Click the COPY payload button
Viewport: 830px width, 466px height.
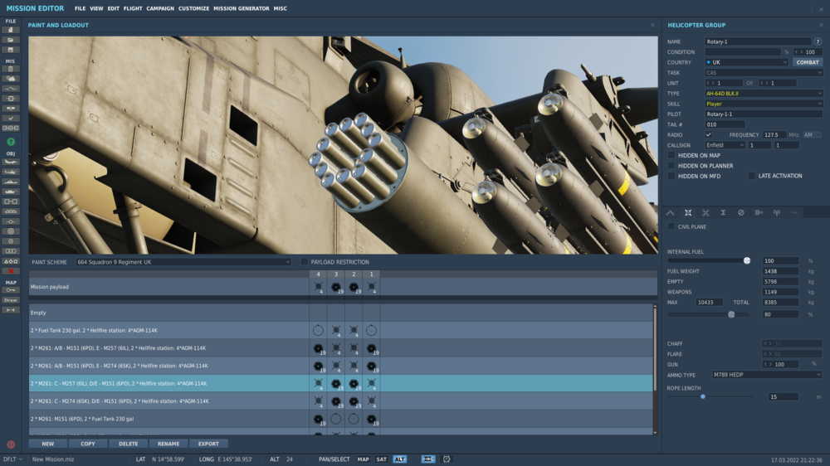pyautogui.click(x=88, y=444)
